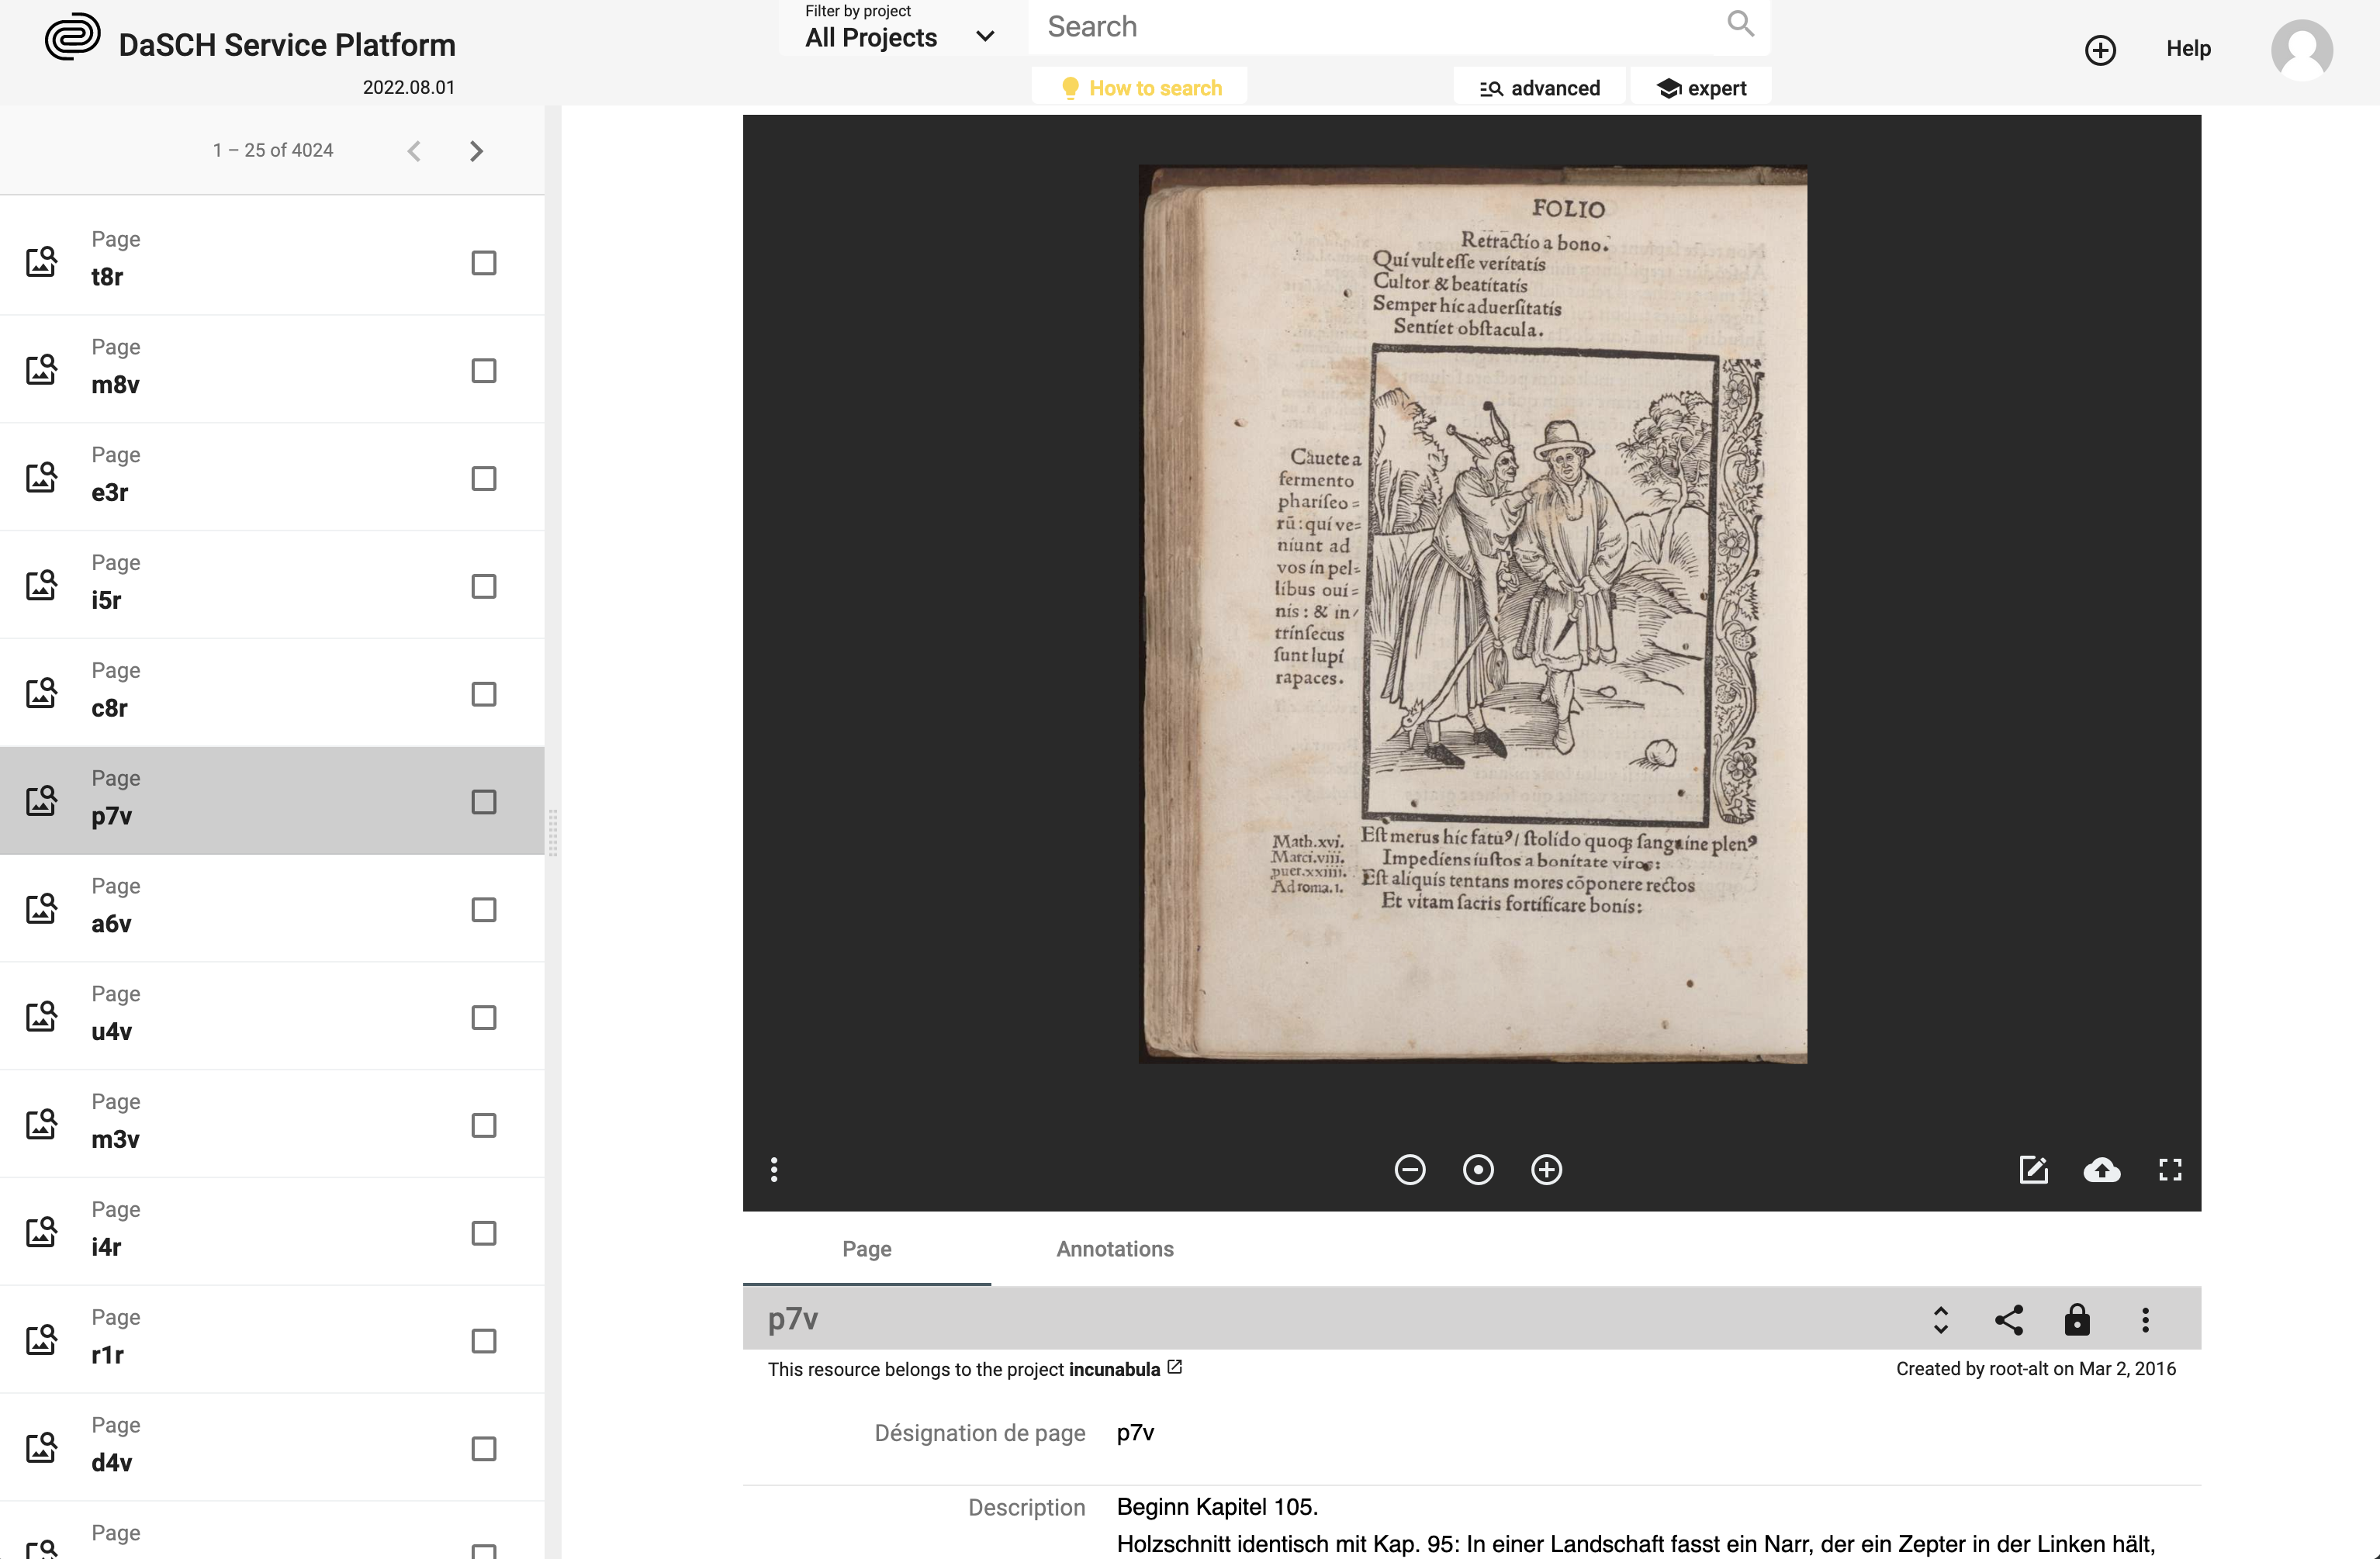Expand the three-dot options menu on p7v
Image resolution: width=2380 pixels, height=1559 pixels.
pyautogui.click(x=2145, y=1319)
